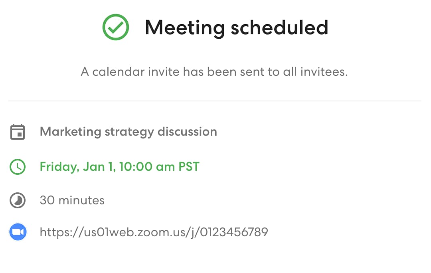
Task: Select the 'Marketing strategy discussion' title
Action: click(x=129, y=132)
